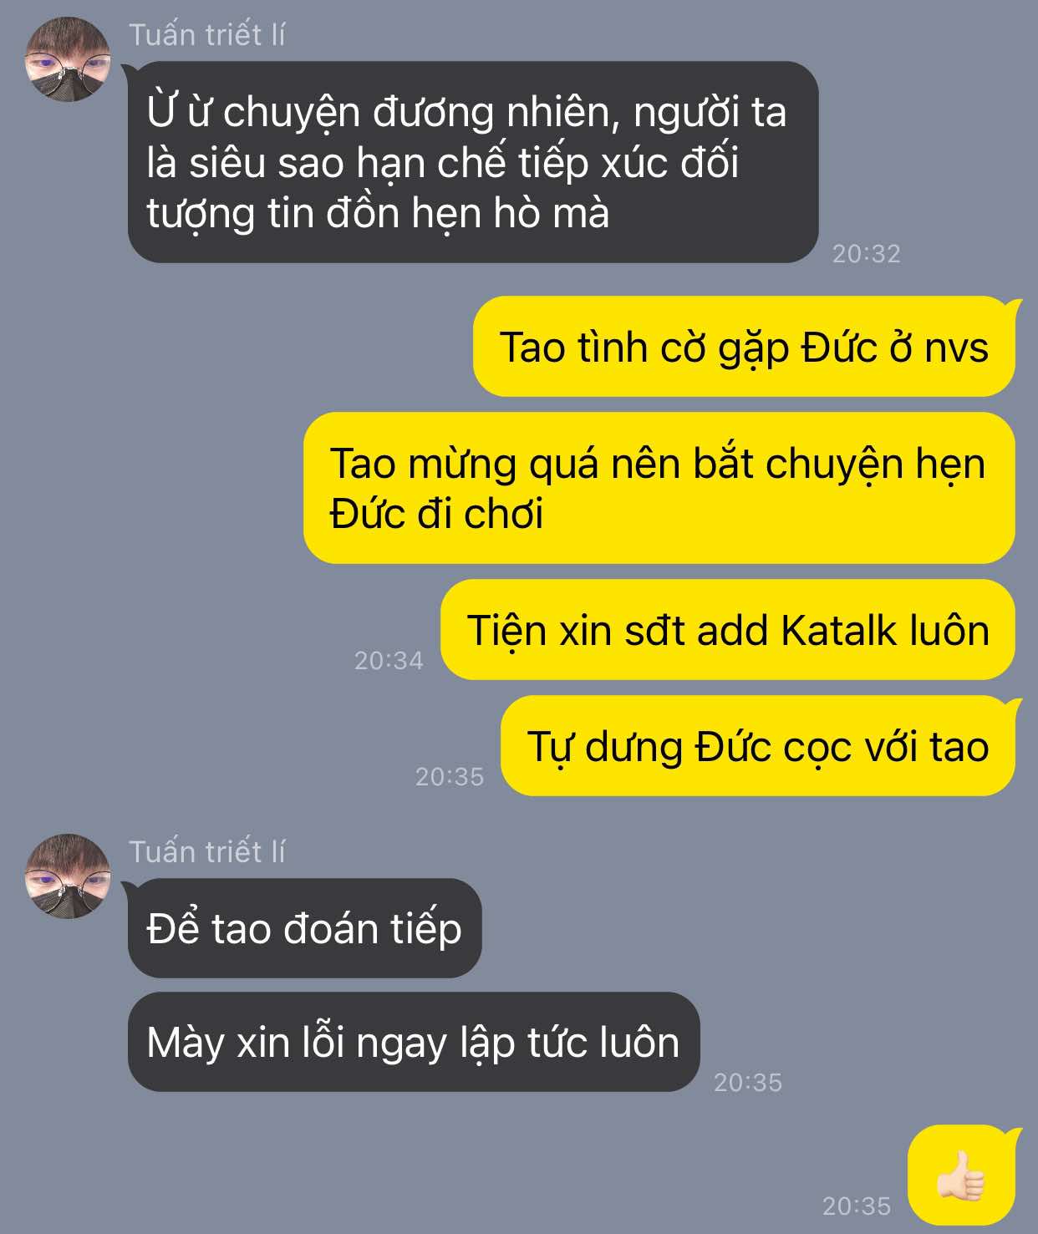Viewport: 1038px width, 1234px height.
Task: Tap 20:35 timestamp beside 'Tự dưng Đức cọc'
Action: coord(450,777)
